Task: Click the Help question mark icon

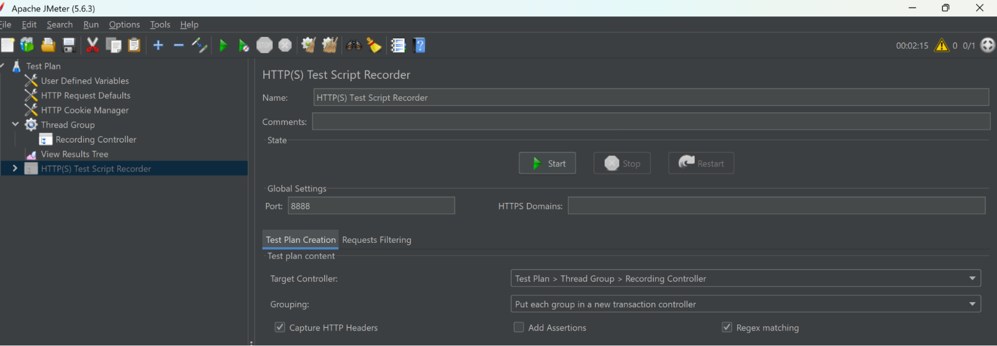Action: pos(419,45)
